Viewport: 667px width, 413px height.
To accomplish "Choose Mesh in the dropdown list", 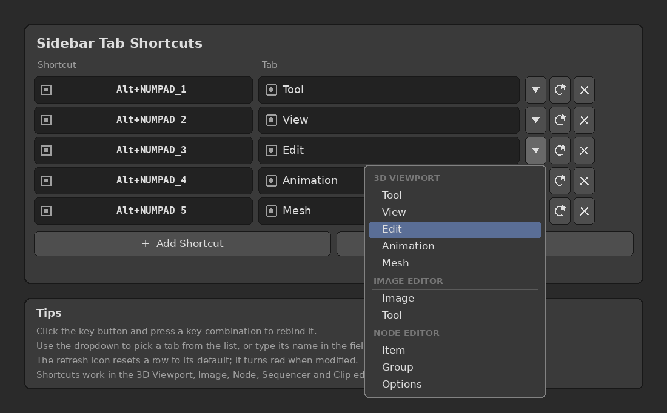I will click(x=455, y=263).
